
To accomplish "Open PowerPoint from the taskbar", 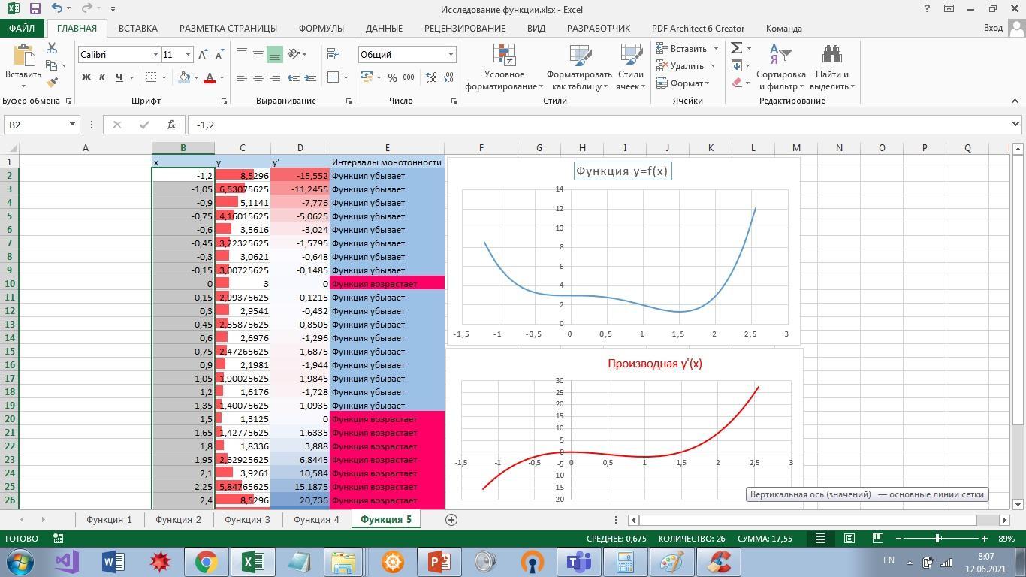I will (x=439, y=561).
